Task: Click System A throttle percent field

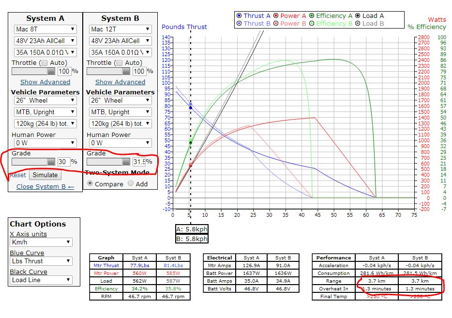Action: (64, 71)
